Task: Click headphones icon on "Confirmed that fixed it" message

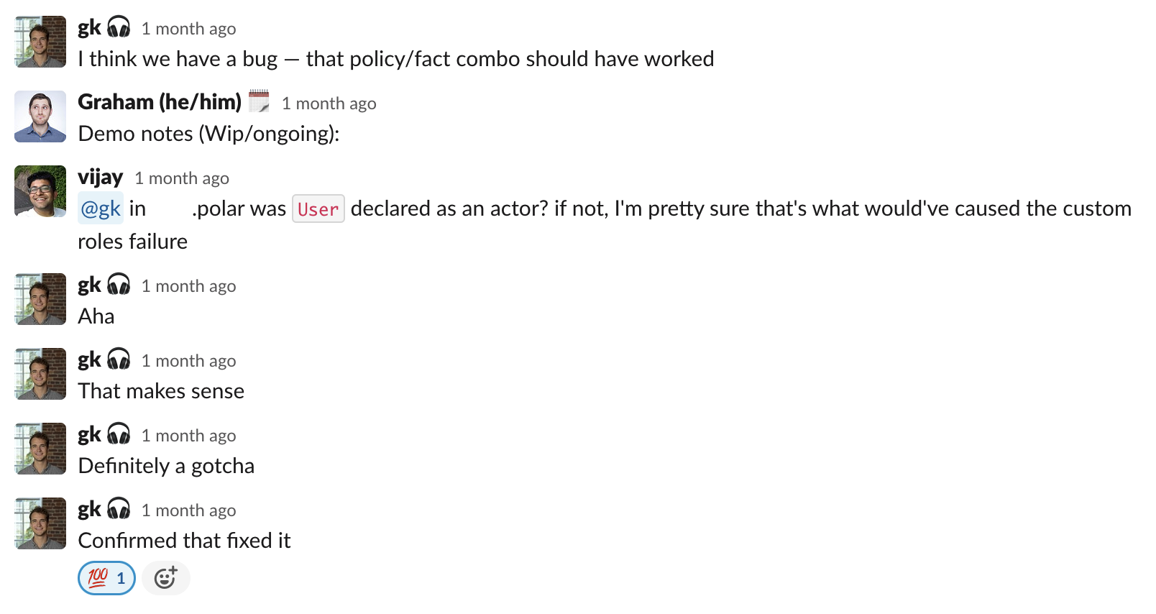Action: pos(119,510)
